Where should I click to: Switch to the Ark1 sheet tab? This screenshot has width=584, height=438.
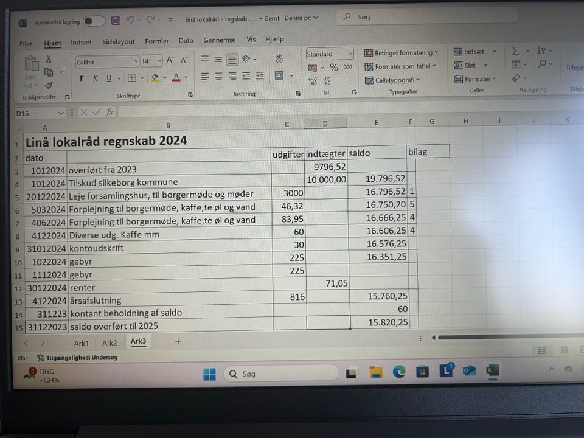pyautogui.click(x=81, y=343)
